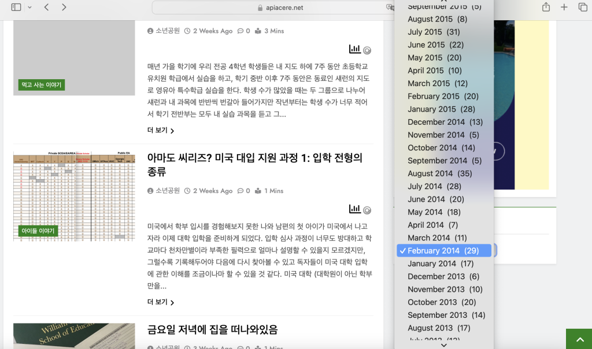Click the bar chart stats icon under the 미국 대입 post
This screenshot has height=349, width=592.
(x=354, y=209)
